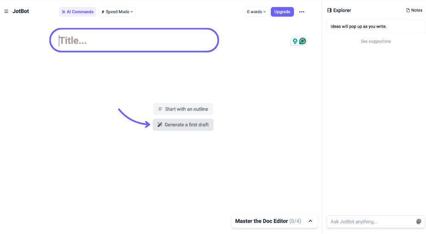Focus the Title input field
The image size is (426, 234).
click(134, 40)
